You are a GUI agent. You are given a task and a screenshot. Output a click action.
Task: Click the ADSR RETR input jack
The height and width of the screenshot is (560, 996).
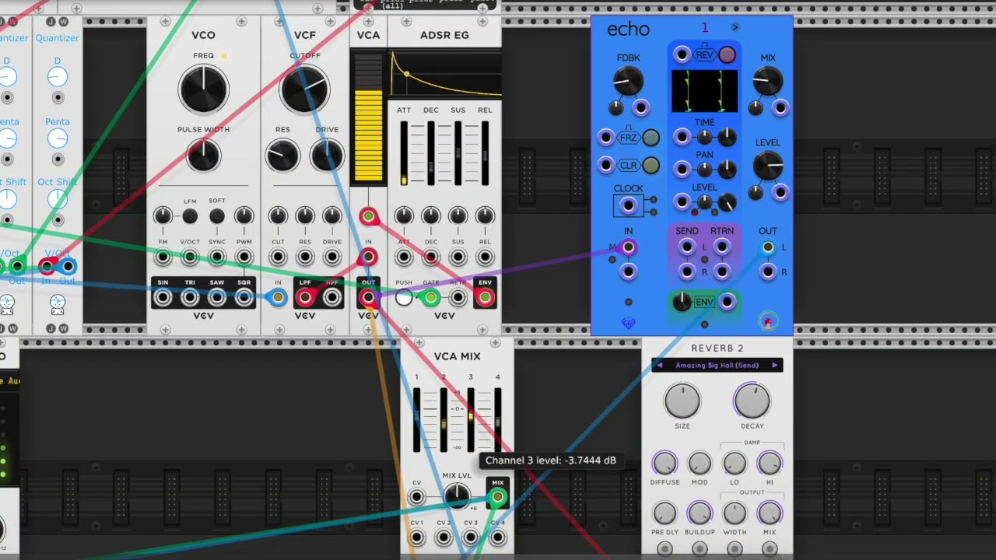click(x=458, y=297)
